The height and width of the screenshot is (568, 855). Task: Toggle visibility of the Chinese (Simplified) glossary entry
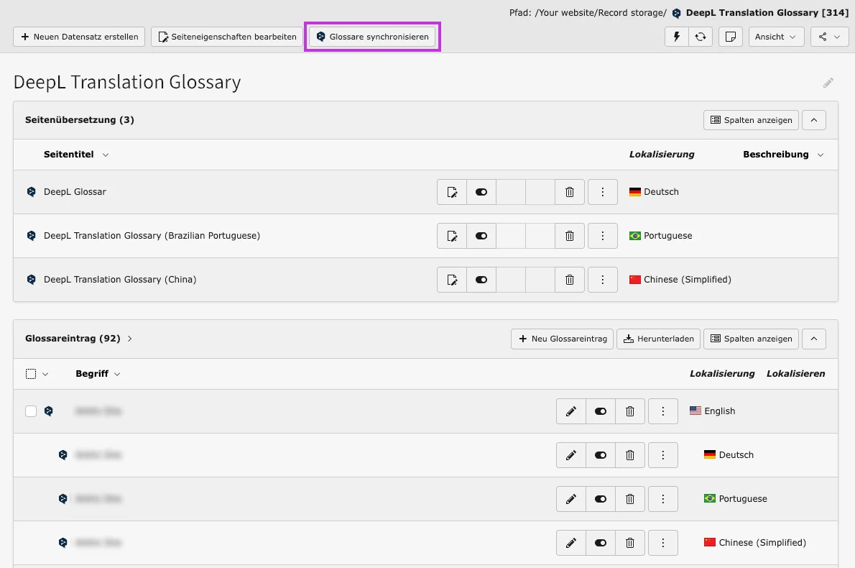click(601, 542)
